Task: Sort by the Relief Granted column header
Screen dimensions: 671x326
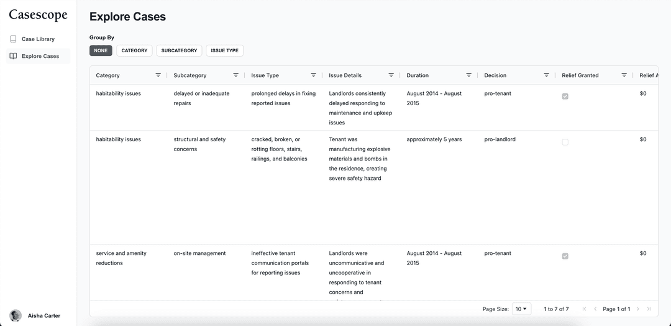Action: 580,75
